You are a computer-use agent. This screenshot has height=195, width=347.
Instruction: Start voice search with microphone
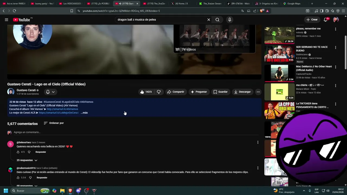click(x=230, y=19)
